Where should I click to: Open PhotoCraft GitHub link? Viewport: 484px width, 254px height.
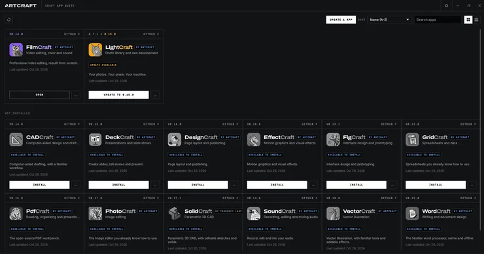151,198
